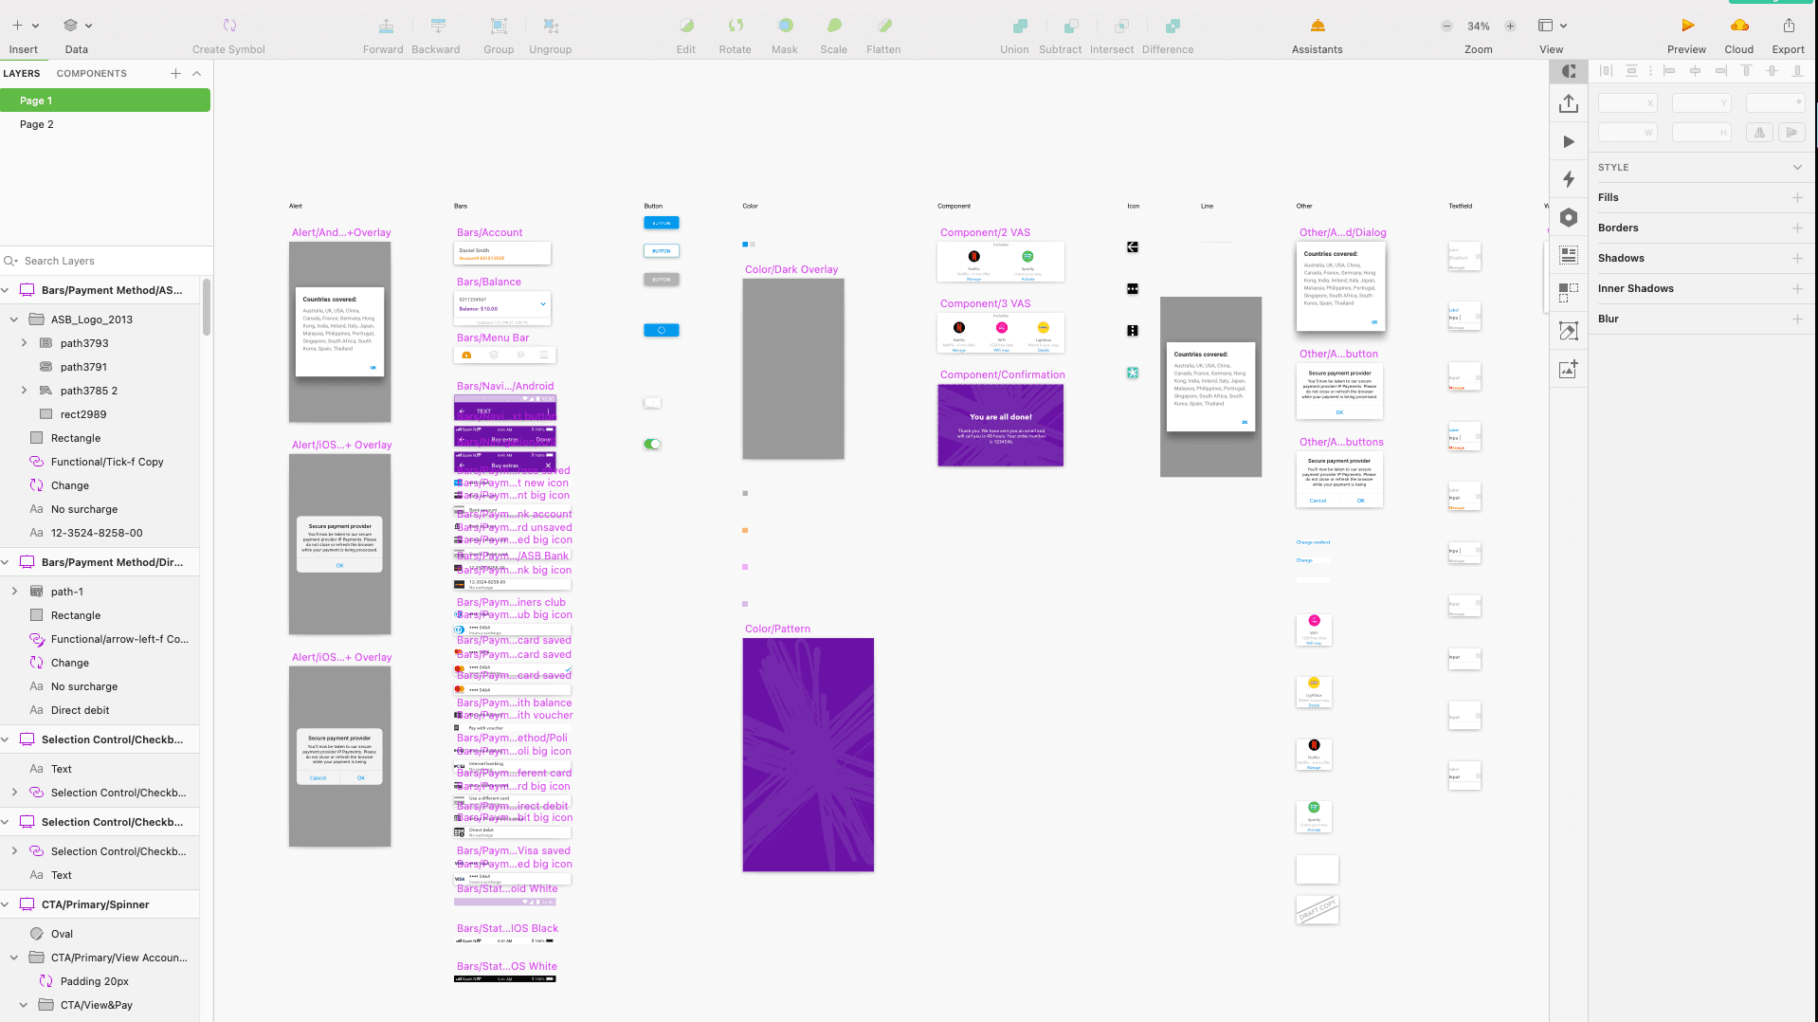Send selection Backward in toolbar
Viewport: 1818px width, 1022px height.
tap(436, 35)
